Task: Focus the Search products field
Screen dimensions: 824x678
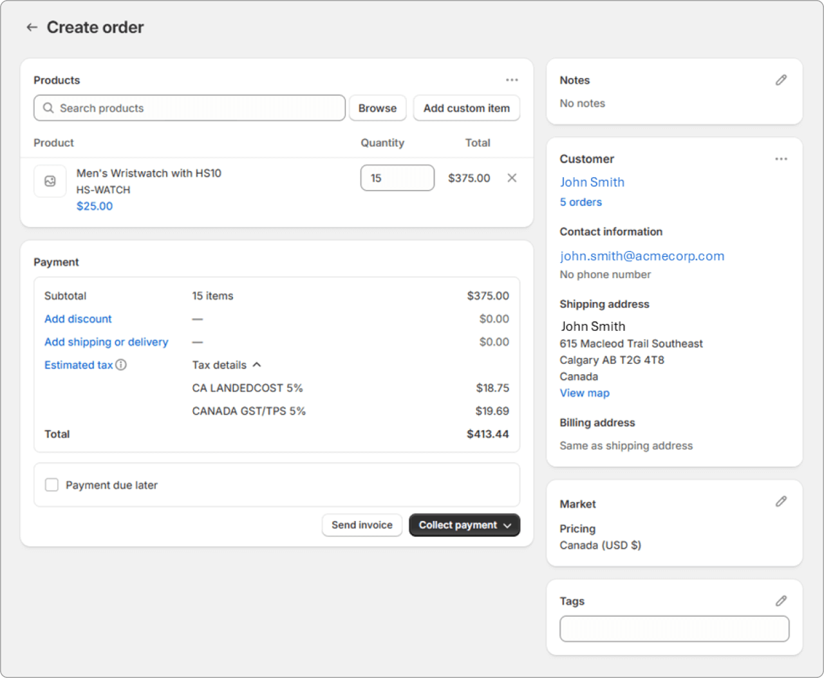Action: [x=193, y=108]
